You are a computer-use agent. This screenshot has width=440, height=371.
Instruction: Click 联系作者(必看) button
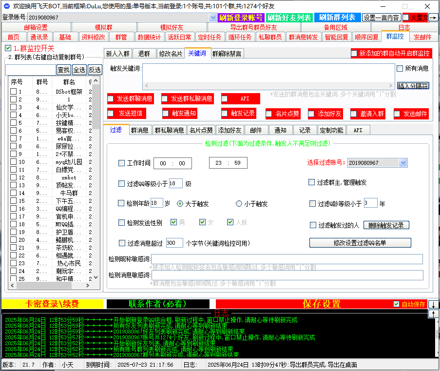158,304
